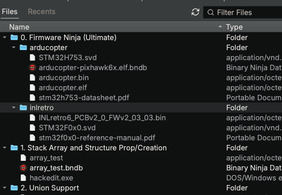
Task: Sort by the Type column header
Action: pyautogui.click(x=253, y=27)
